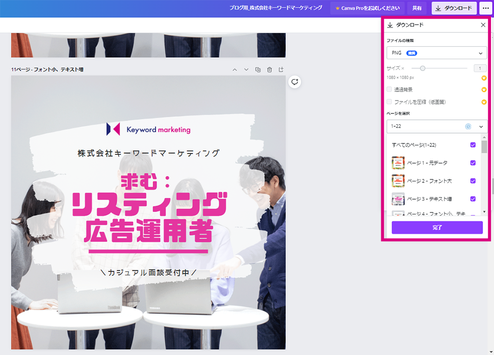
Task: Duplicate page 11 with the copy icon
Action: point(258,70)
